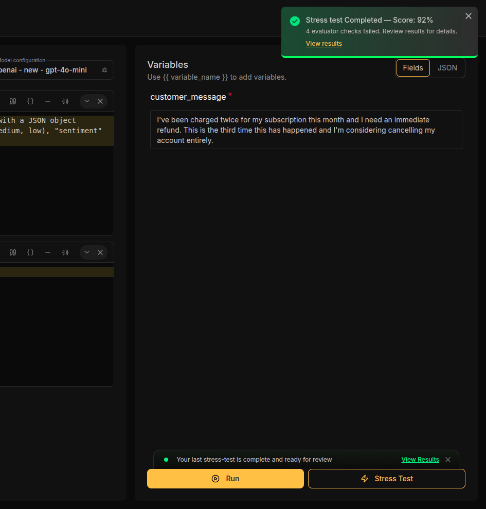Image resolution: width=486 pixels, height=509 pixels.
Task: Remove the second message block with X
Action: point(100,252)
